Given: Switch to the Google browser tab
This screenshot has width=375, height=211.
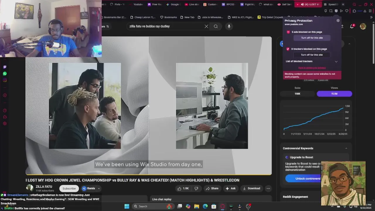Looking at the screenshot, I should (x=173, y=4).
